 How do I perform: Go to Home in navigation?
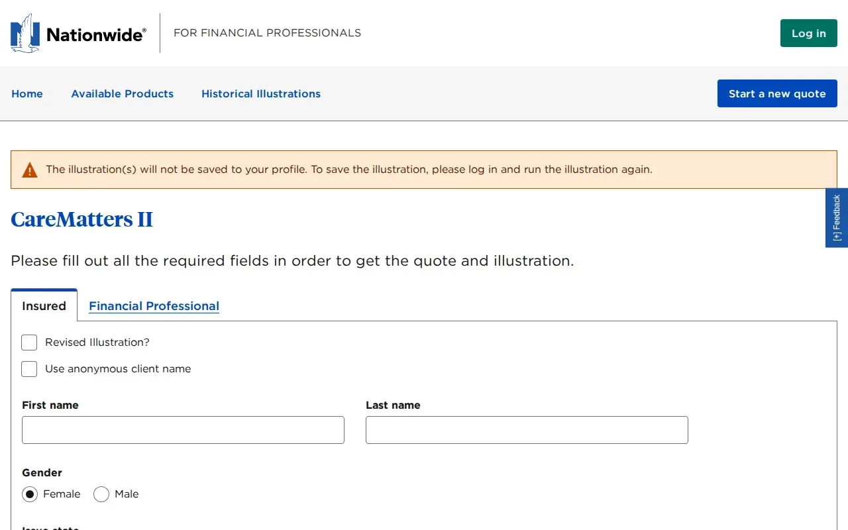point(27,94)
